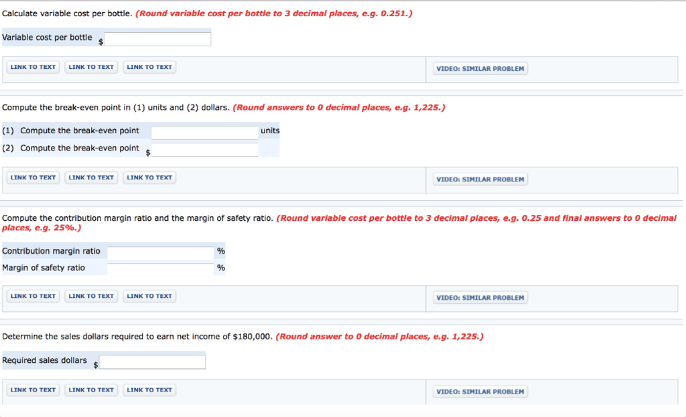
Task: Open the second LINK TO TEXT in margin ratio section
Action: [x=91, y=295]
